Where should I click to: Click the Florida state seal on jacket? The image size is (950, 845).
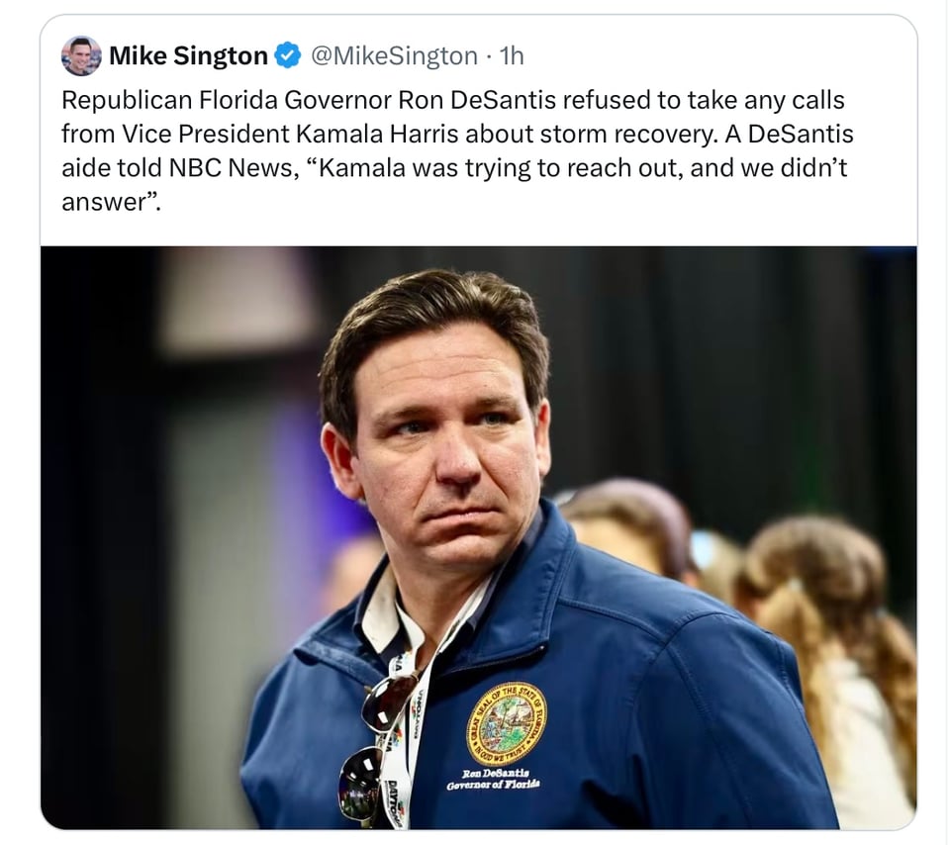(x=507, y=722)
